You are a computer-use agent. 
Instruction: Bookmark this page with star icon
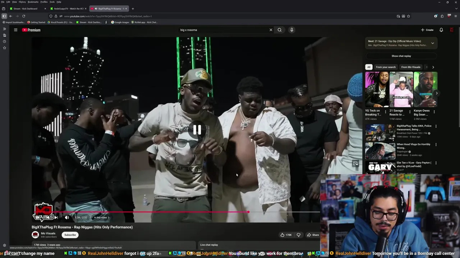[x=408, y=16]
